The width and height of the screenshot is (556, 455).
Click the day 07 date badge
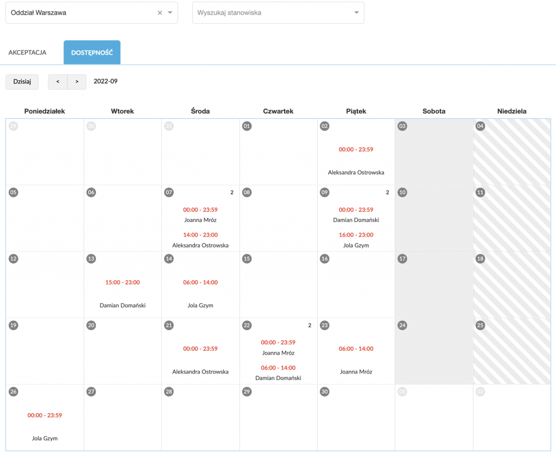169,192
